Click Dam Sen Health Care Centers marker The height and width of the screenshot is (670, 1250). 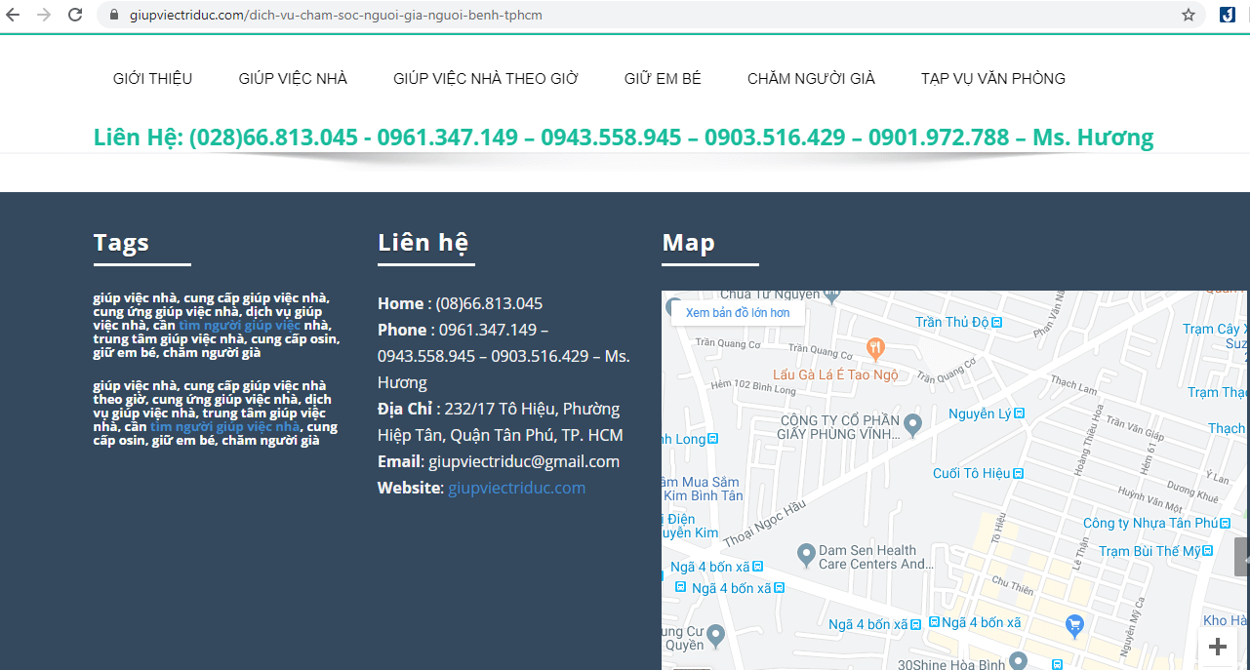coord(806,555)
